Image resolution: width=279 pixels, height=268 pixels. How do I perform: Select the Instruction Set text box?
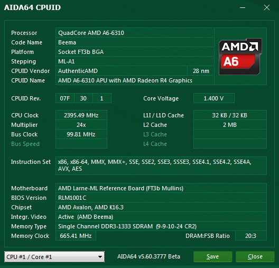pyautogui.click(x=161, y=165)
